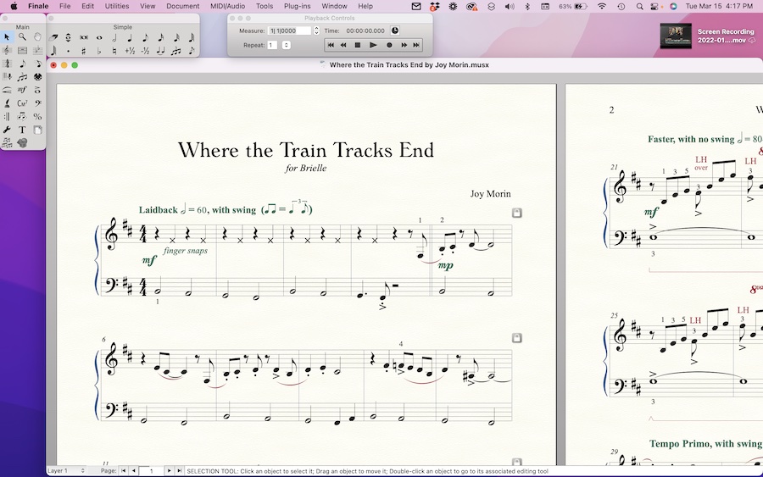The width and height of the screenshot is (763, 477).
Task: Select the Zoom tool in Main palette
Action: pos(22,37)
